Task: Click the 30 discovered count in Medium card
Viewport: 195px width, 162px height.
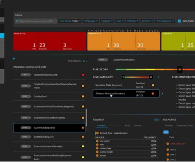Action: [140, 45]
